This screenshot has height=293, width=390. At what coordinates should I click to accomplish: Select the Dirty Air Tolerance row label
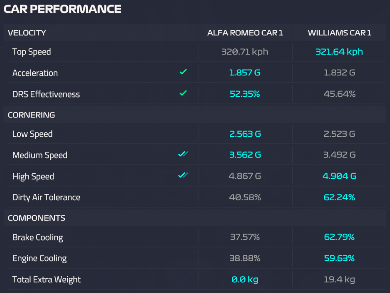click(x=46, y=197)
